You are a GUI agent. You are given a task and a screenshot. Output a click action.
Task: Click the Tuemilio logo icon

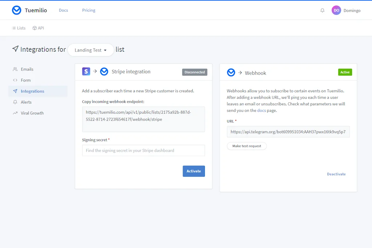click(x=17, y=10)
